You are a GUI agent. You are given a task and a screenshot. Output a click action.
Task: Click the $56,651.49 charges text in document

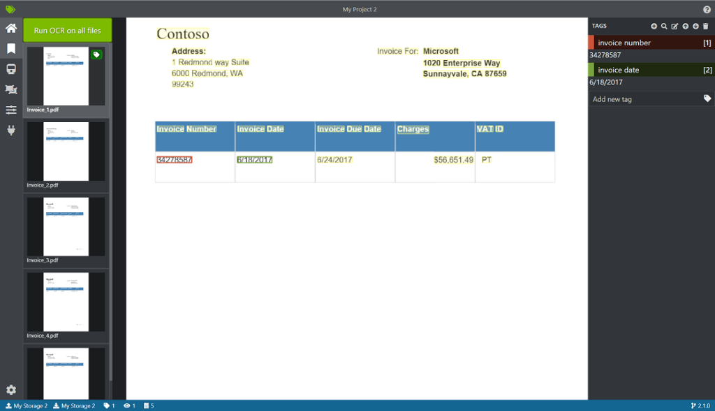click(x=453, y=160)
